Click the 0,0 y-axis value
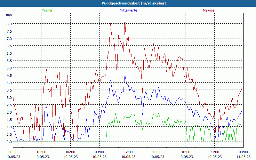The image size is (256, 160). [x=9, y=141]
